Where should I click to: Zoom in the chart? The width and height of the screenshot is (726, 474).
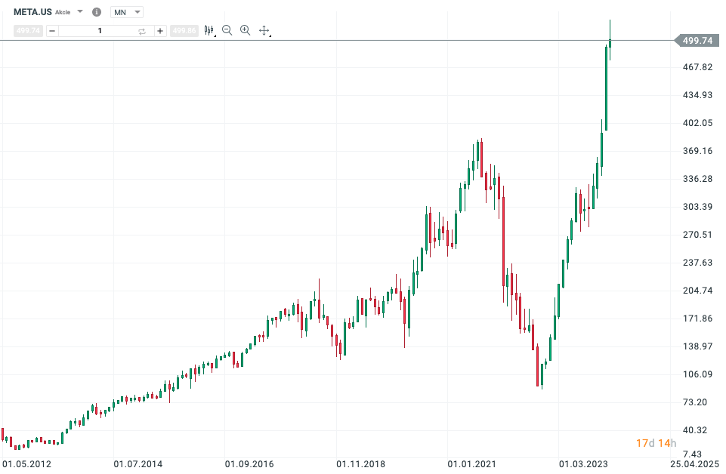(245, 30)
